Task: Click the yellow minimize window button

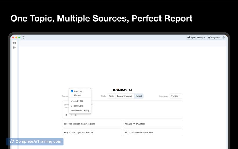Action: tap(16, 38)
